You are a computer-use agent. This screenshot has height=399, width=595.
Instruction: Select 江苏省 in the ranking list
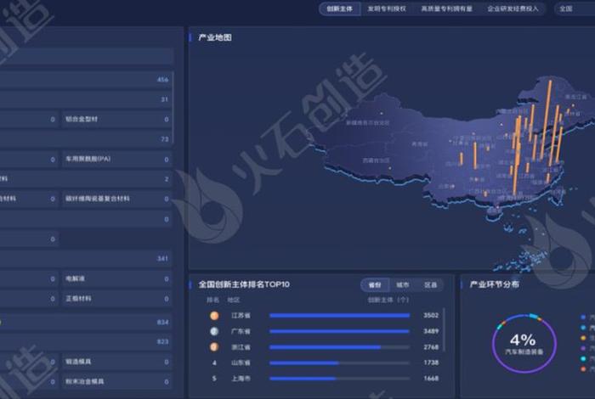point(241,316)
